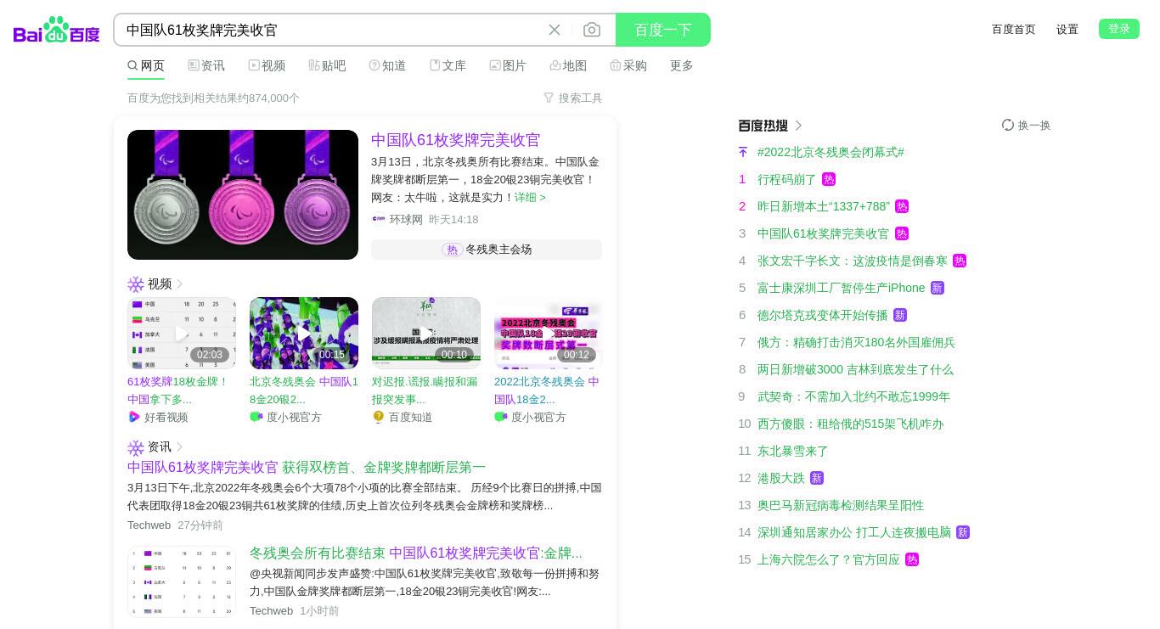The image size is (1160, 629).
Task: Open 设置 in the top bar
Action: click(1067, 29)
